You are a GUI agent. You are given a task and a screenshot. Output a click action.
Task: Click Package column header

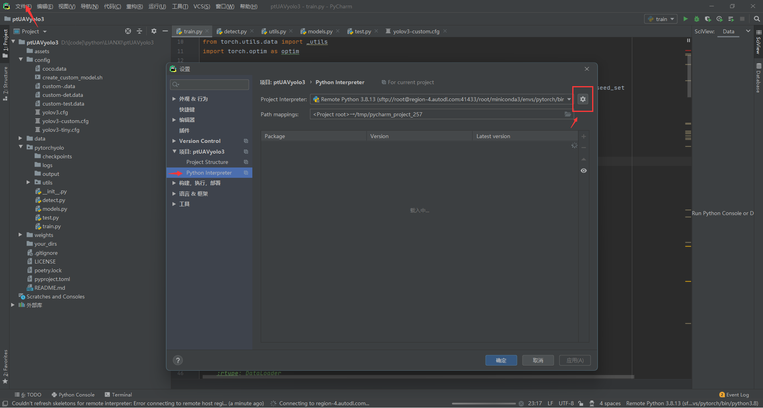(314, 136)
